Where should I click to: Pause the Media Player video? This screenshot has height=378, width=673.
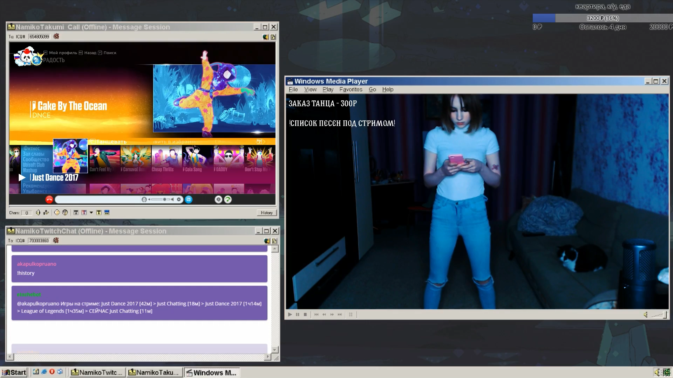click(x=298, y=315)
